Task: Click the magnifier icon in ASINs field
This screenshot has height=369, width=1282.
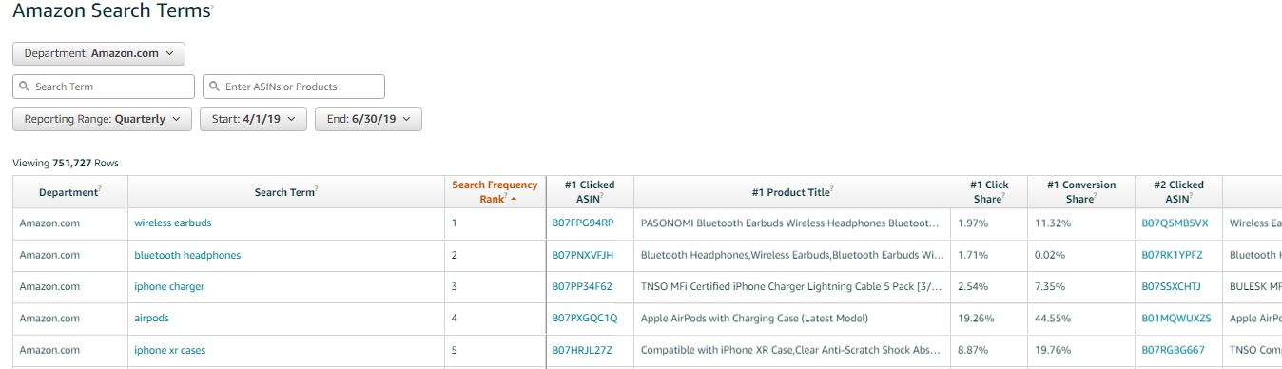Action: point(214,87)
